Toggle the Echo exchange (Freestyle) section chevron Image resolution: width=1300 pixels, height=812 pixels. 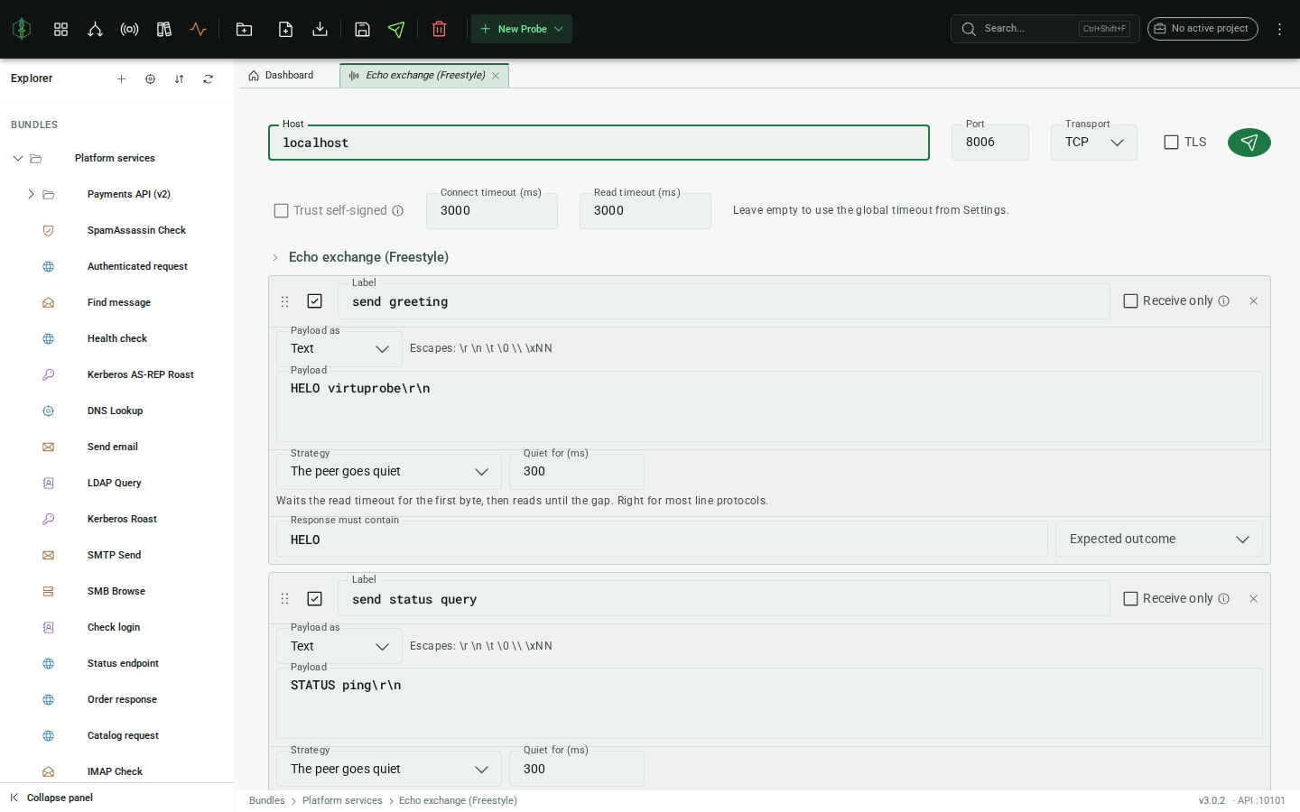point(275,257)
